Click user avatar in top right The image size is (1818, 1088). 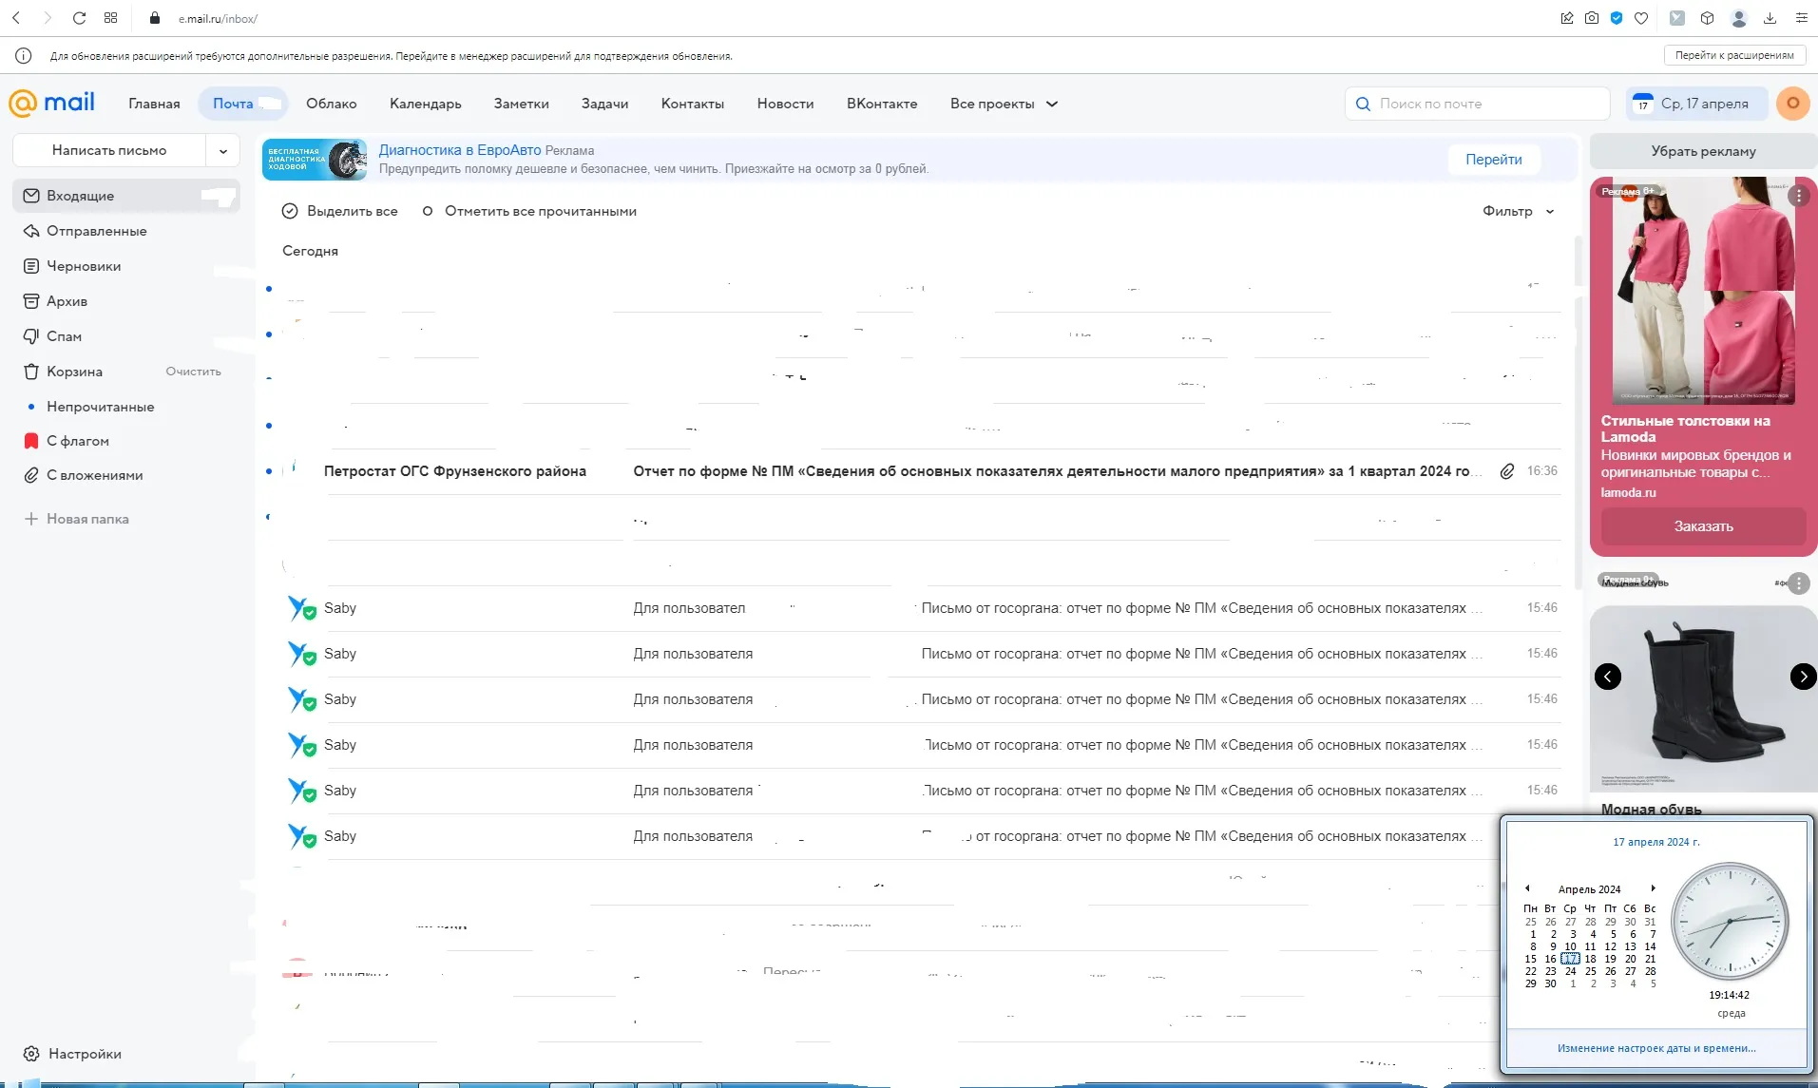click(1792, 104)
